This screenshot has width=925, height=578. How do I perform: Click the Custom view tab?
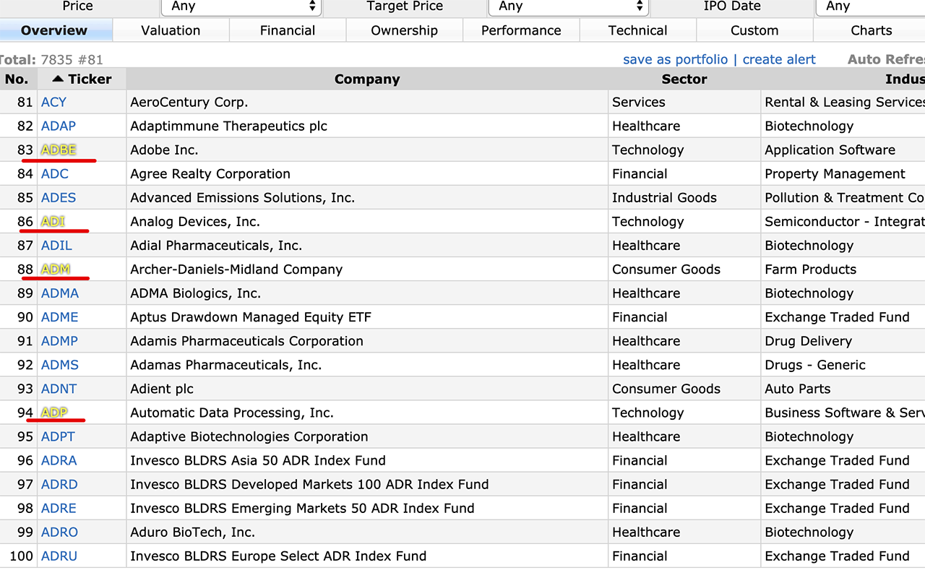click(x=754, y=30)
